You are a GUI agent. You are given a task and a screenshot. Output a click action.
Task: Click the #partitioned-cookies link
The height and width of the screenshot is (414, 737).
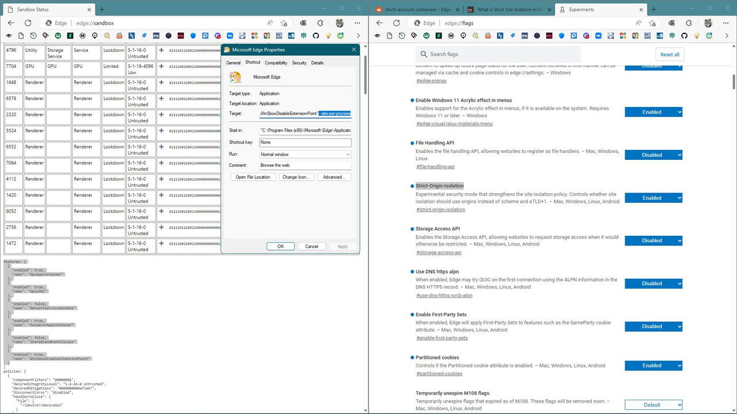pyautogui.click(x=439, y=374)
